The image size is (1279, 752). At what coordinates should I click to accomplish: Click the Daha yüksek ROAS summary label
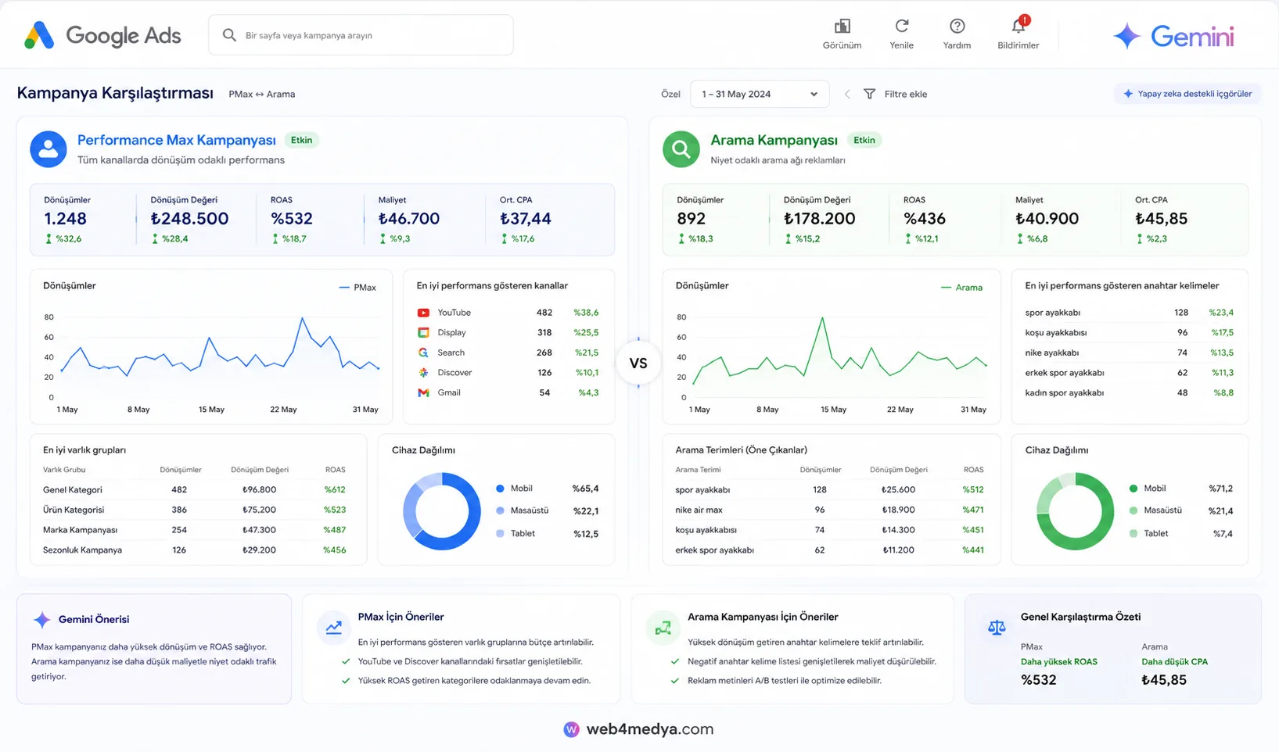click(x=1059, y=662)
